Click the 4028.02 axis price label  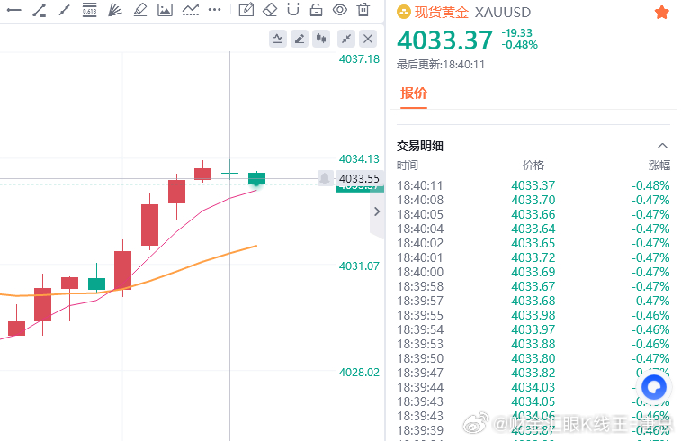[359, 373]
